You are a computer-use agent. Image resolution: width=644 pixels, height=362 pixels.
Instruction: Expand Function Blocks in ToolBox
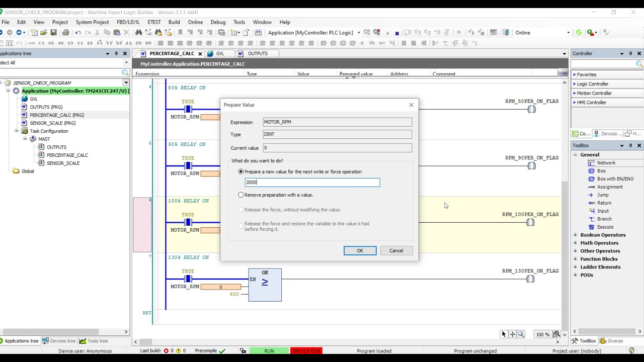tap(576, 259)
